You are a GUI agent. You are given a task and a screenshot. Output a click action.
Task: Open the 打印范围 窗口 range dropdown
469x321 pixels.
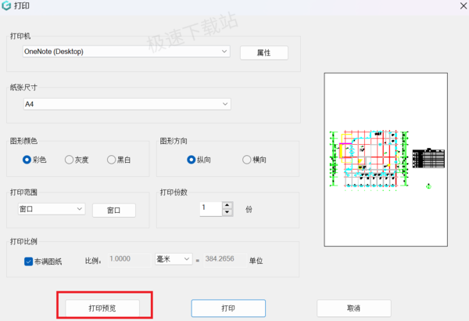click(x=52, y=209)
